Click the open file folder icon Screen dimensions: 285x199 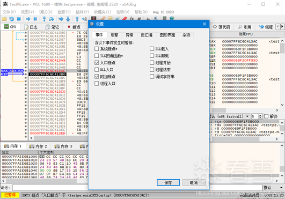pyautogui.click(x=4, y=19)
